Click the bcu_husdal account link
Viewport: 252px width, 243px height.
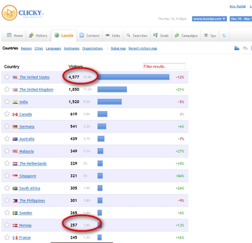(x=237, y=6)
